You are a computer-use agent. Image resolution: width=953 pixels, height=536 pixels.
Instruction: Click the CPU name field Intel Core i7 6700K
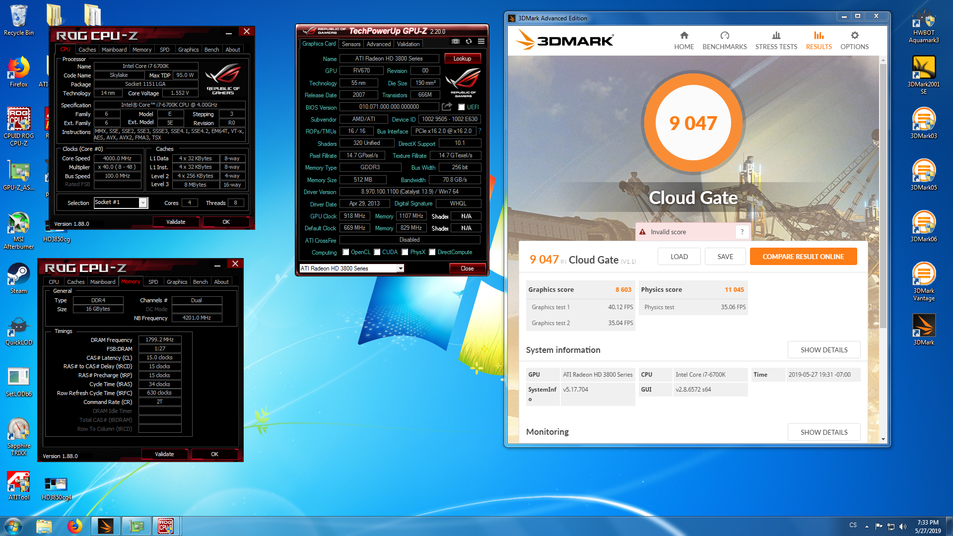pos(146,66)
